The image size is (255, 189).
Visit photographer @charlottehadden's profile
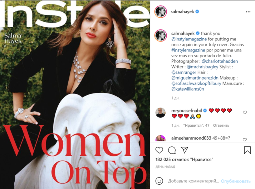[220, 61]
